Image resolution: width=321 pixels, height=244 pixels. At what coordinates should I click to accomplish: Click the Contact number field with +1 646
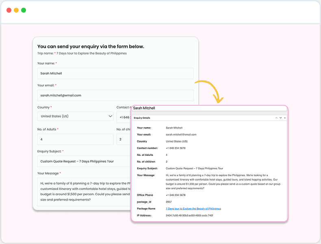tap(124, 118)
